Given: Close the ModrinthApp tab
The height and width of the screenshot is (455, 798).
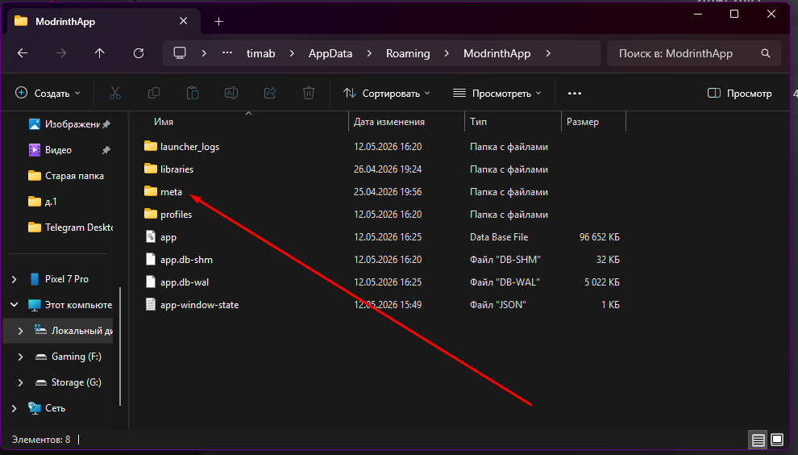Looking at the screenshot, I should tap(183, 21).
